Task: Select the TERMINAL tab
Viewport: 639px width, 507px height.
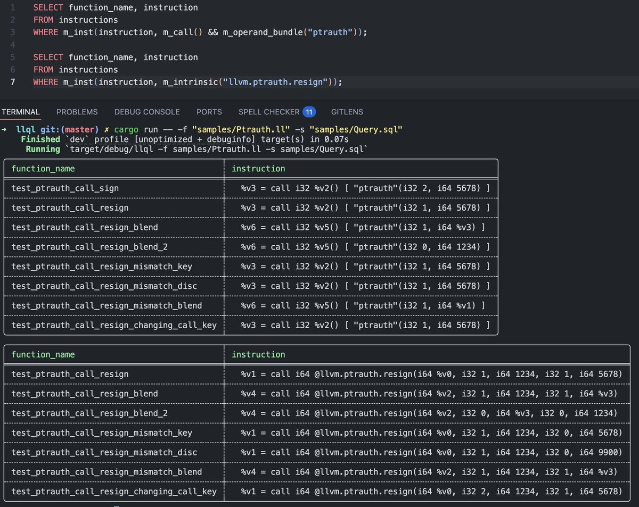Action: pyautogui.click(x=20, y=112)
